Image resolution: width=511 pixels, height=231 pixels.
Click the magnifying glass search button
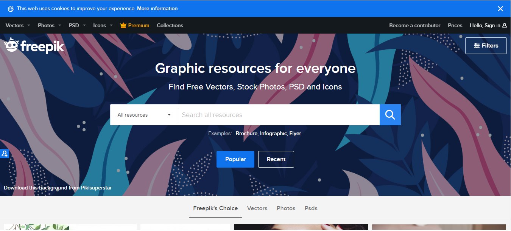point(390,115)
